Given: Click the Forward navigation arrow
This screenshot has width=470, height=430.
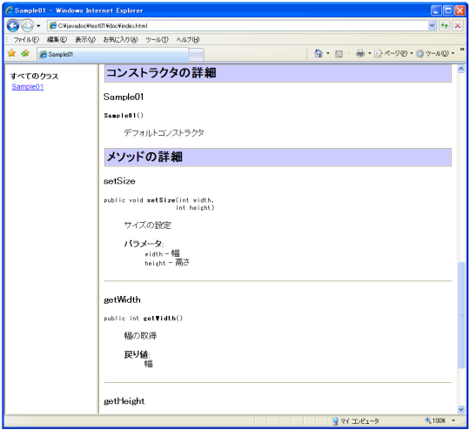Looking at the screenshot, I should (27, 26).
